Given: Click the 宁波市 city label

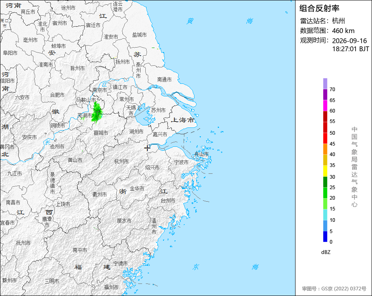Looking at the screenshot, I should 181,162.
